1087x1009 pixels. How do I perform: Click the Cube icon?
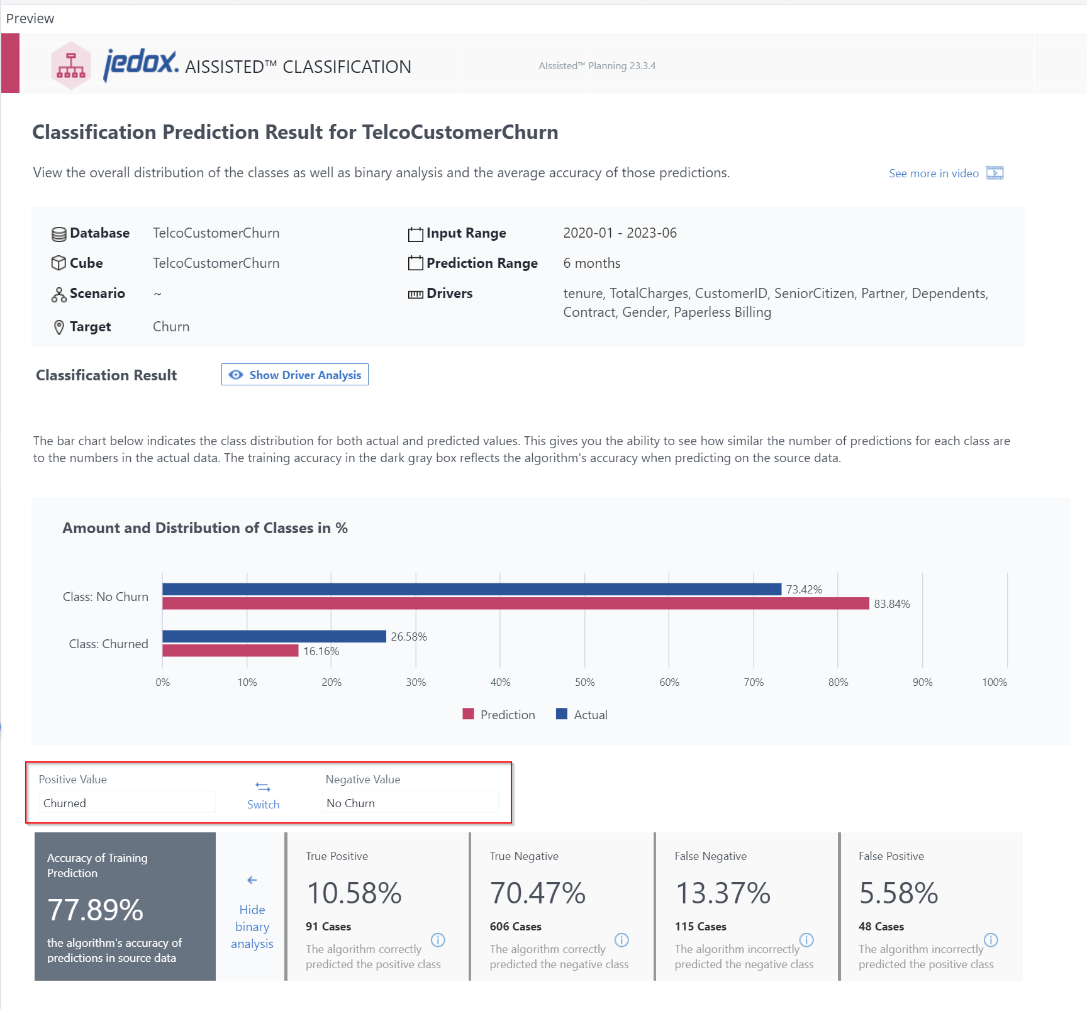tap(59, 263)
